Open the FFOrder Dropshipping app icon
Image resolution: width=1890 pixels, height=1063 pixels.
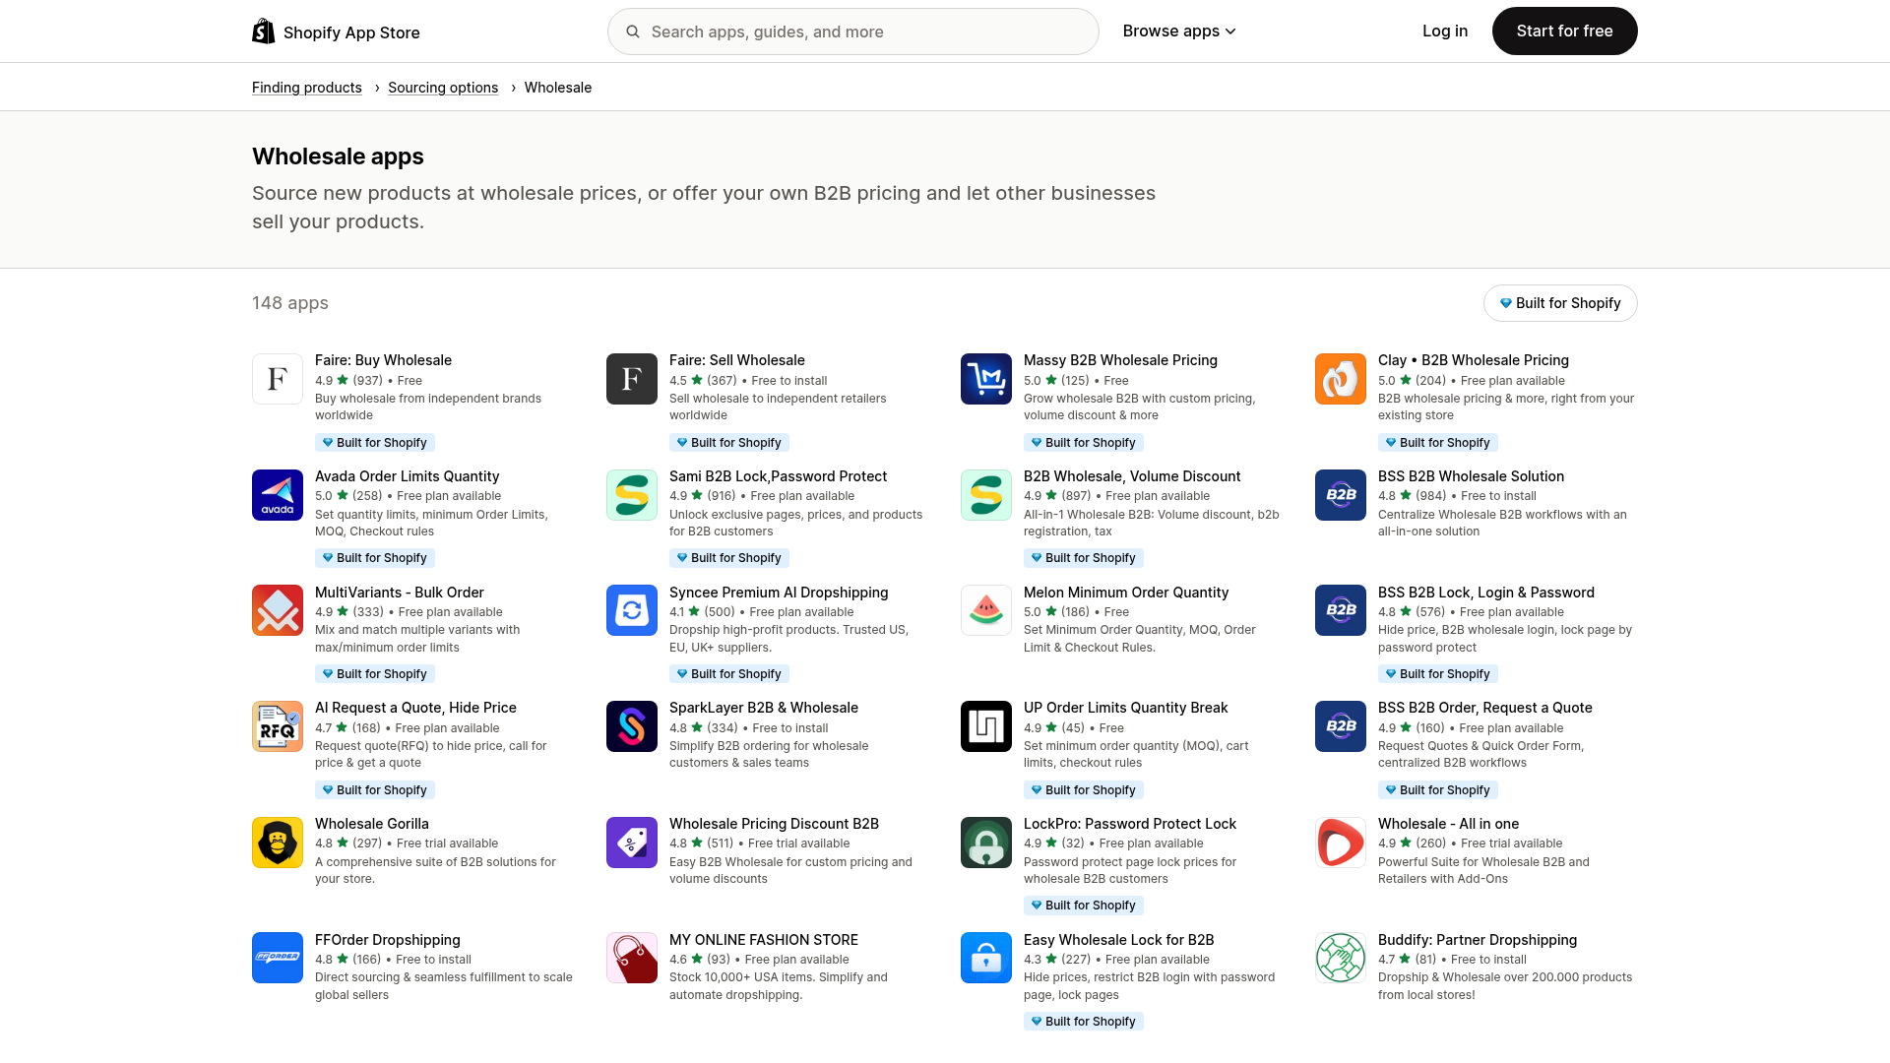tap(278, 958)
